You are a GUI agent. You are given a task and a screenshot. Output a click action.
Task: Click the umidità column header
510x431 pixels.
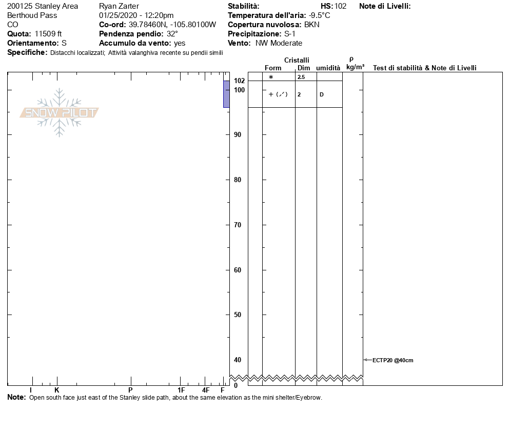328,68
